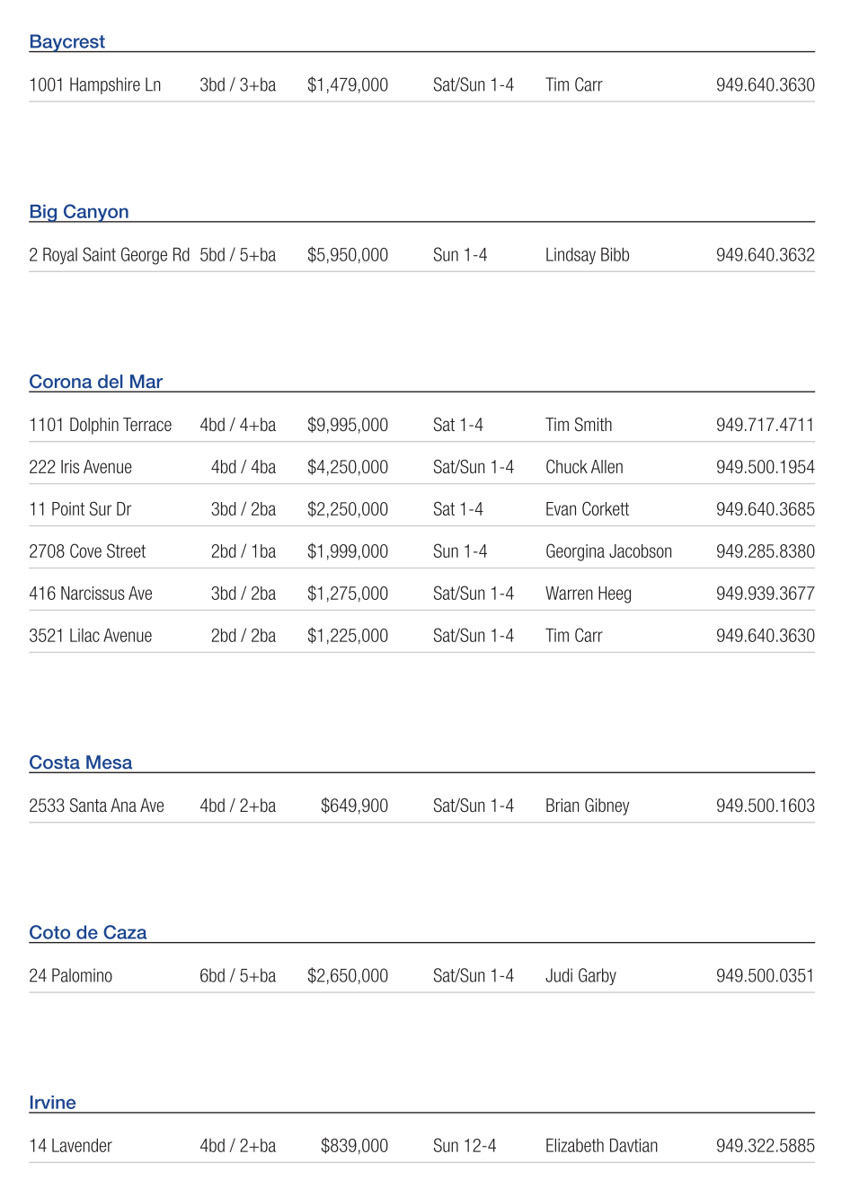Click the 416 Narcissus Ave address
The image size is (850, 1198).
coord(91,594)
